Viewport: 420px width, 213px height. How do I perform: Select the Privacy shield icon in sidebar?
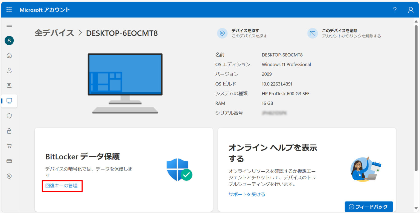pos(9,116)
